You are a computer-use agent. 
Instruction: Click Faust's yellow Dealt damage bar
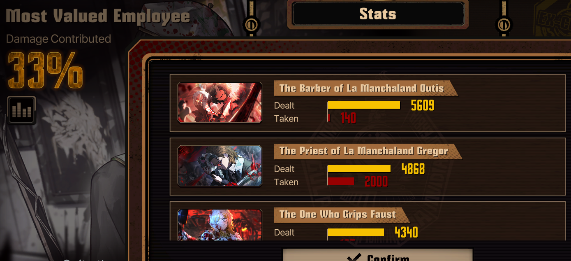(356, 232)
